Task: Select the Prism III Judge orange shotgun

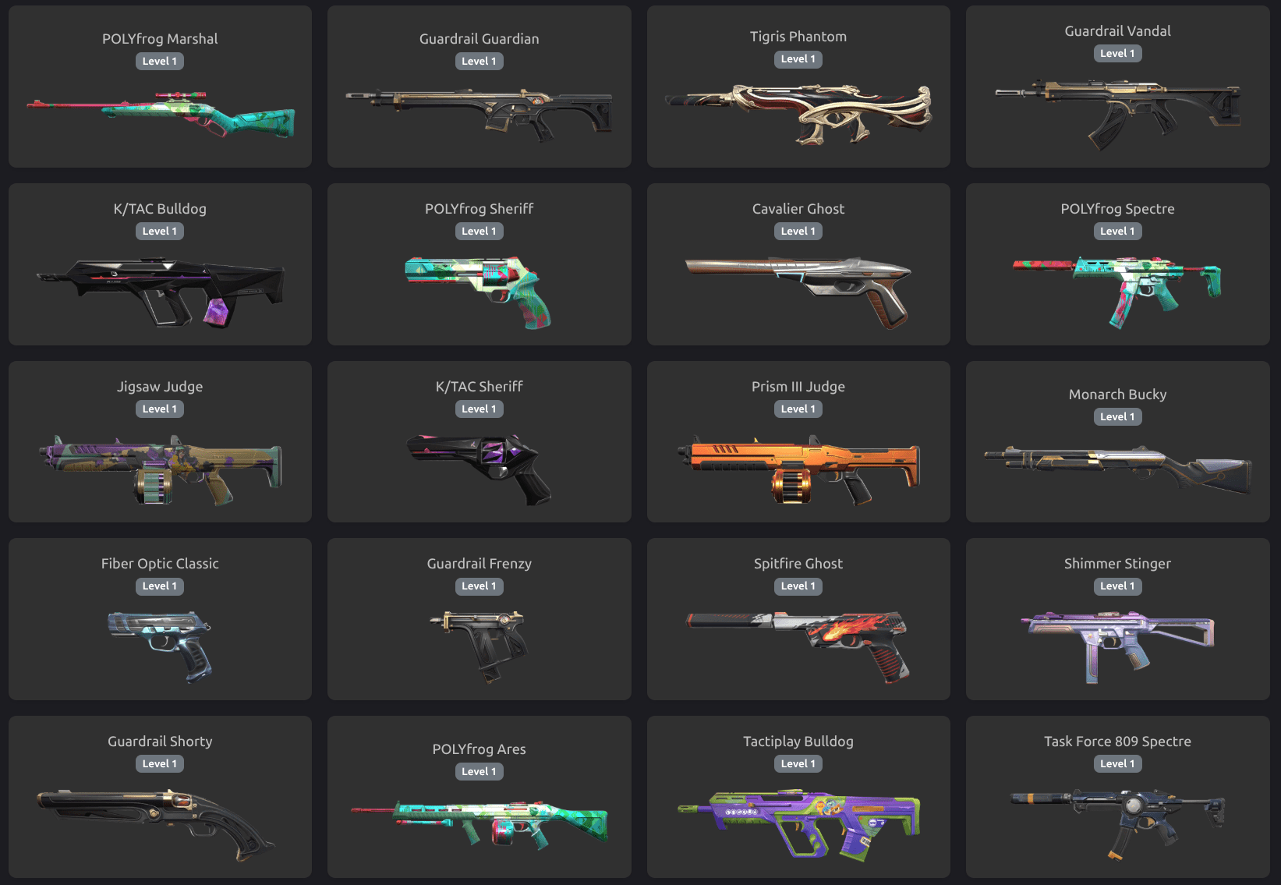Action: click(798, 469)
